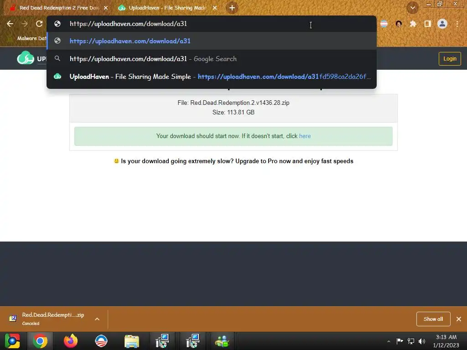The height and width of the screenshot is (350, 467).
Task: Open the blue circular taskbar app icon
Action: click(101, 341)
